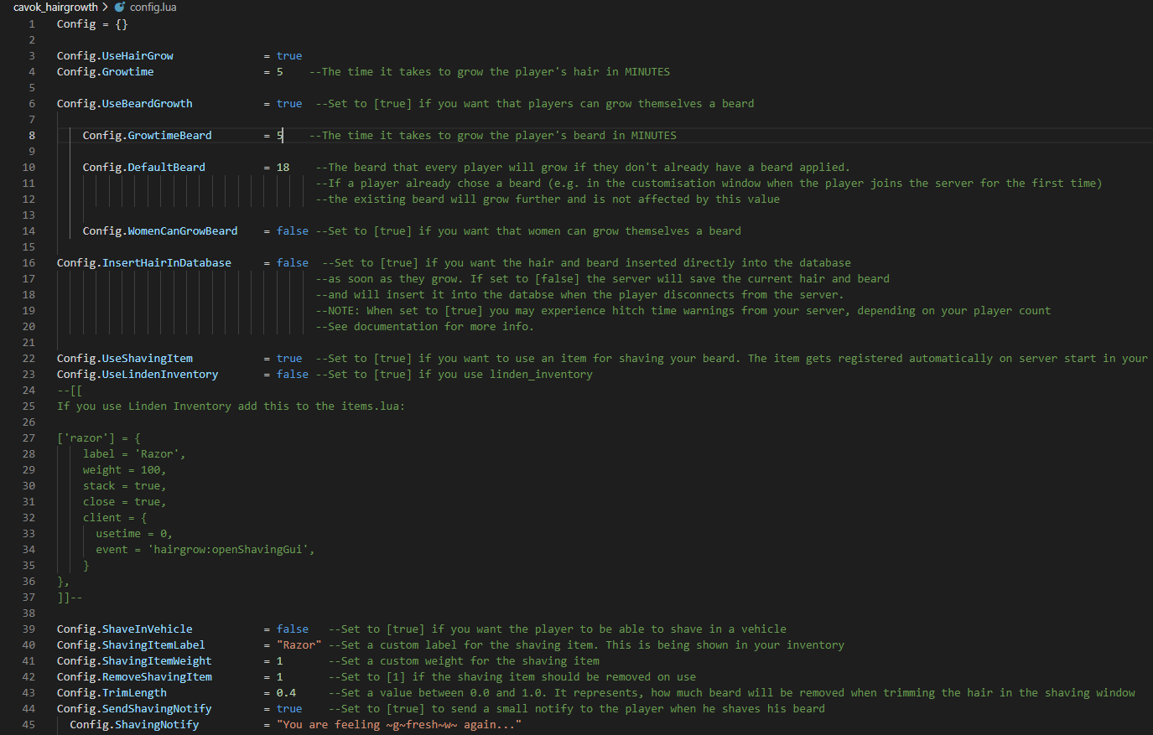Screen dimensions: 1153x735
Task: Click the "]]--" block comment closer
Action: 70,597
